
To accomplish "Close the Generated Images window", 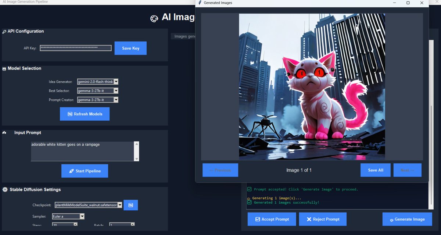I will click(x=422, y=3).
